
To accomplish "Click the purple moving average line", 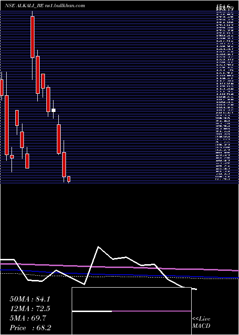I will pyautogui.click(x=119, y=267).
